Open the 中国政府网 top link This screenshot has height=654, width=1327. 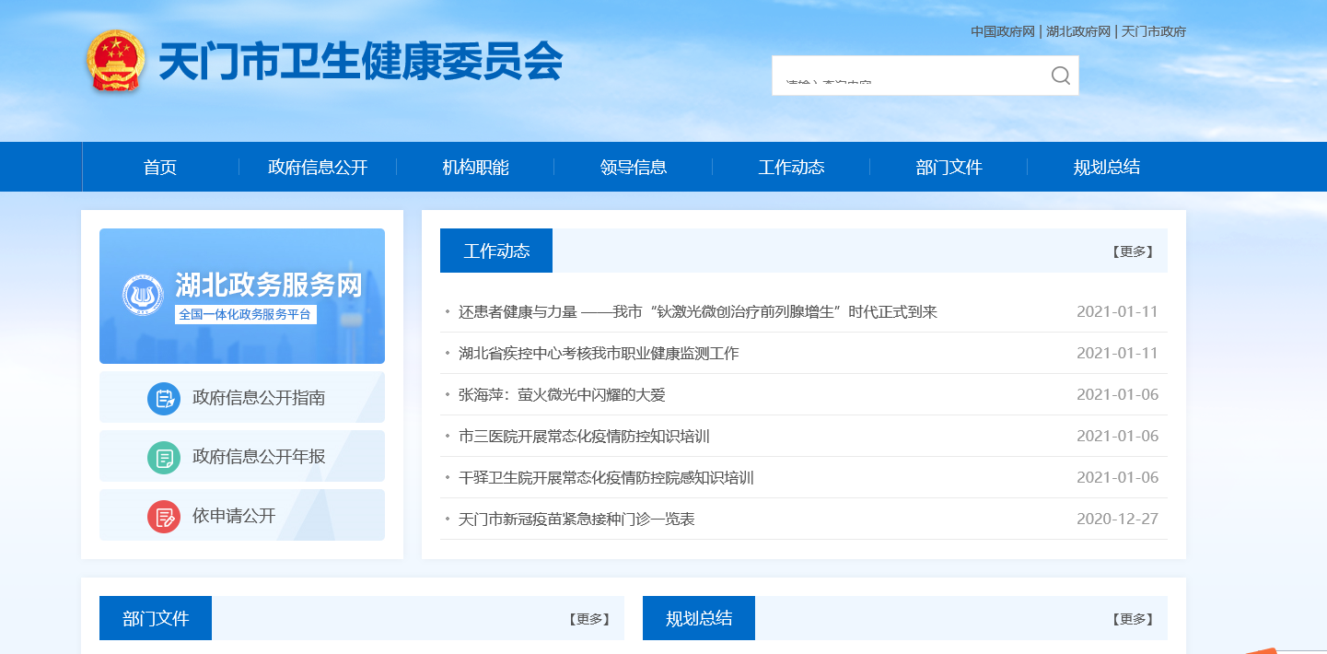point(1003,31)
